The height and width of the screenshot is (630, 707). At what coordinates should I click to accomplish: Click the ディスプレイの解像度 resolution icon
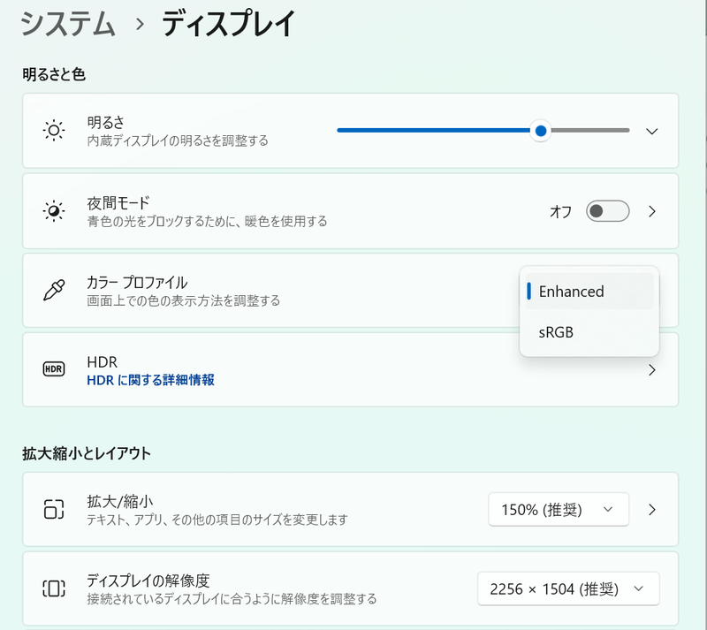tap(54, 588)
